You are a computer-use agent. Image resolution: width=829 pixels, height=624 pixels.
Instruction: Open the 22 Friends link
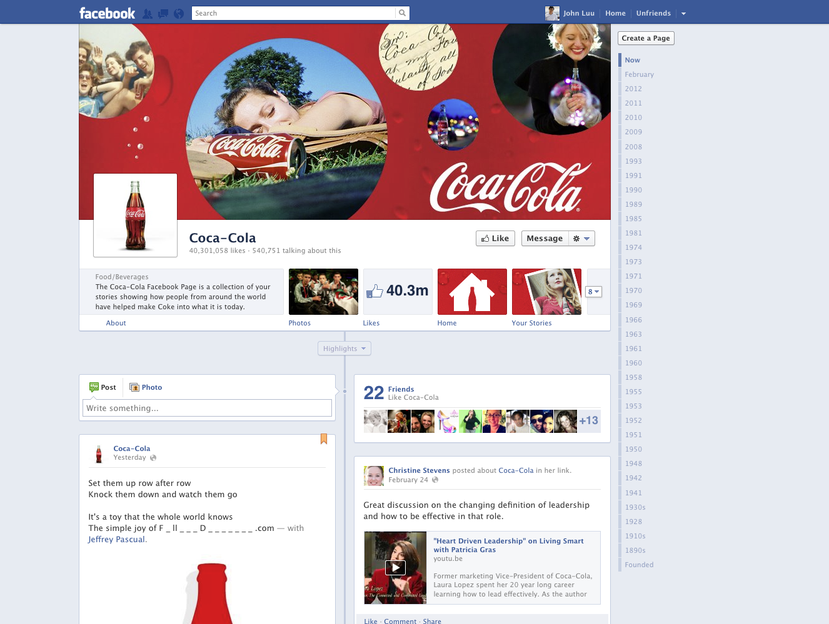[401, 389]
